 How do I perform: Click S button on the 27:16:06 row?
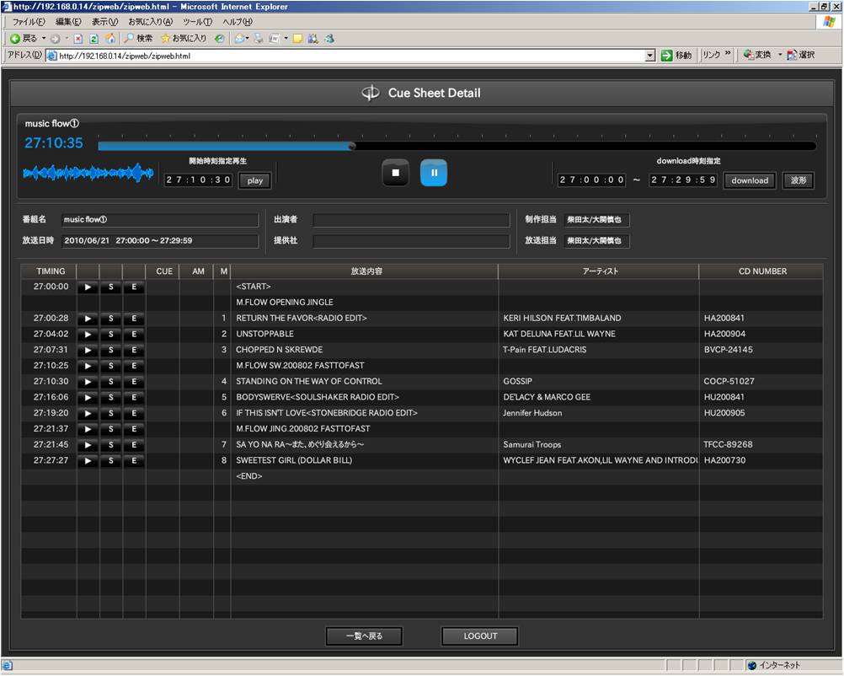pyautogui.click(x=111, y=398)
